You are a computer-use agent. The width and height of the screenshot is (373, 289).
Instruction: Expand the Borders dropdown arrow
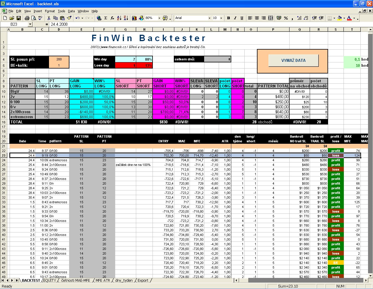coord(334,18)
